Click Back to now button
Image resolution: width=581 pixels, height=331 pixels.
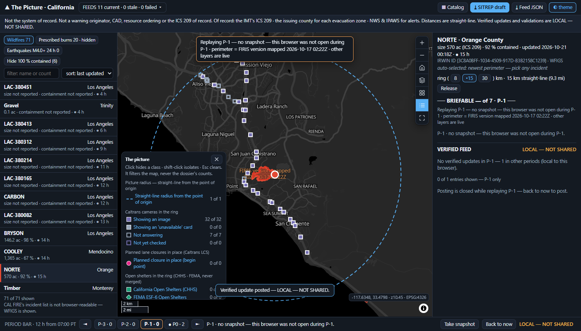point(499,324)
